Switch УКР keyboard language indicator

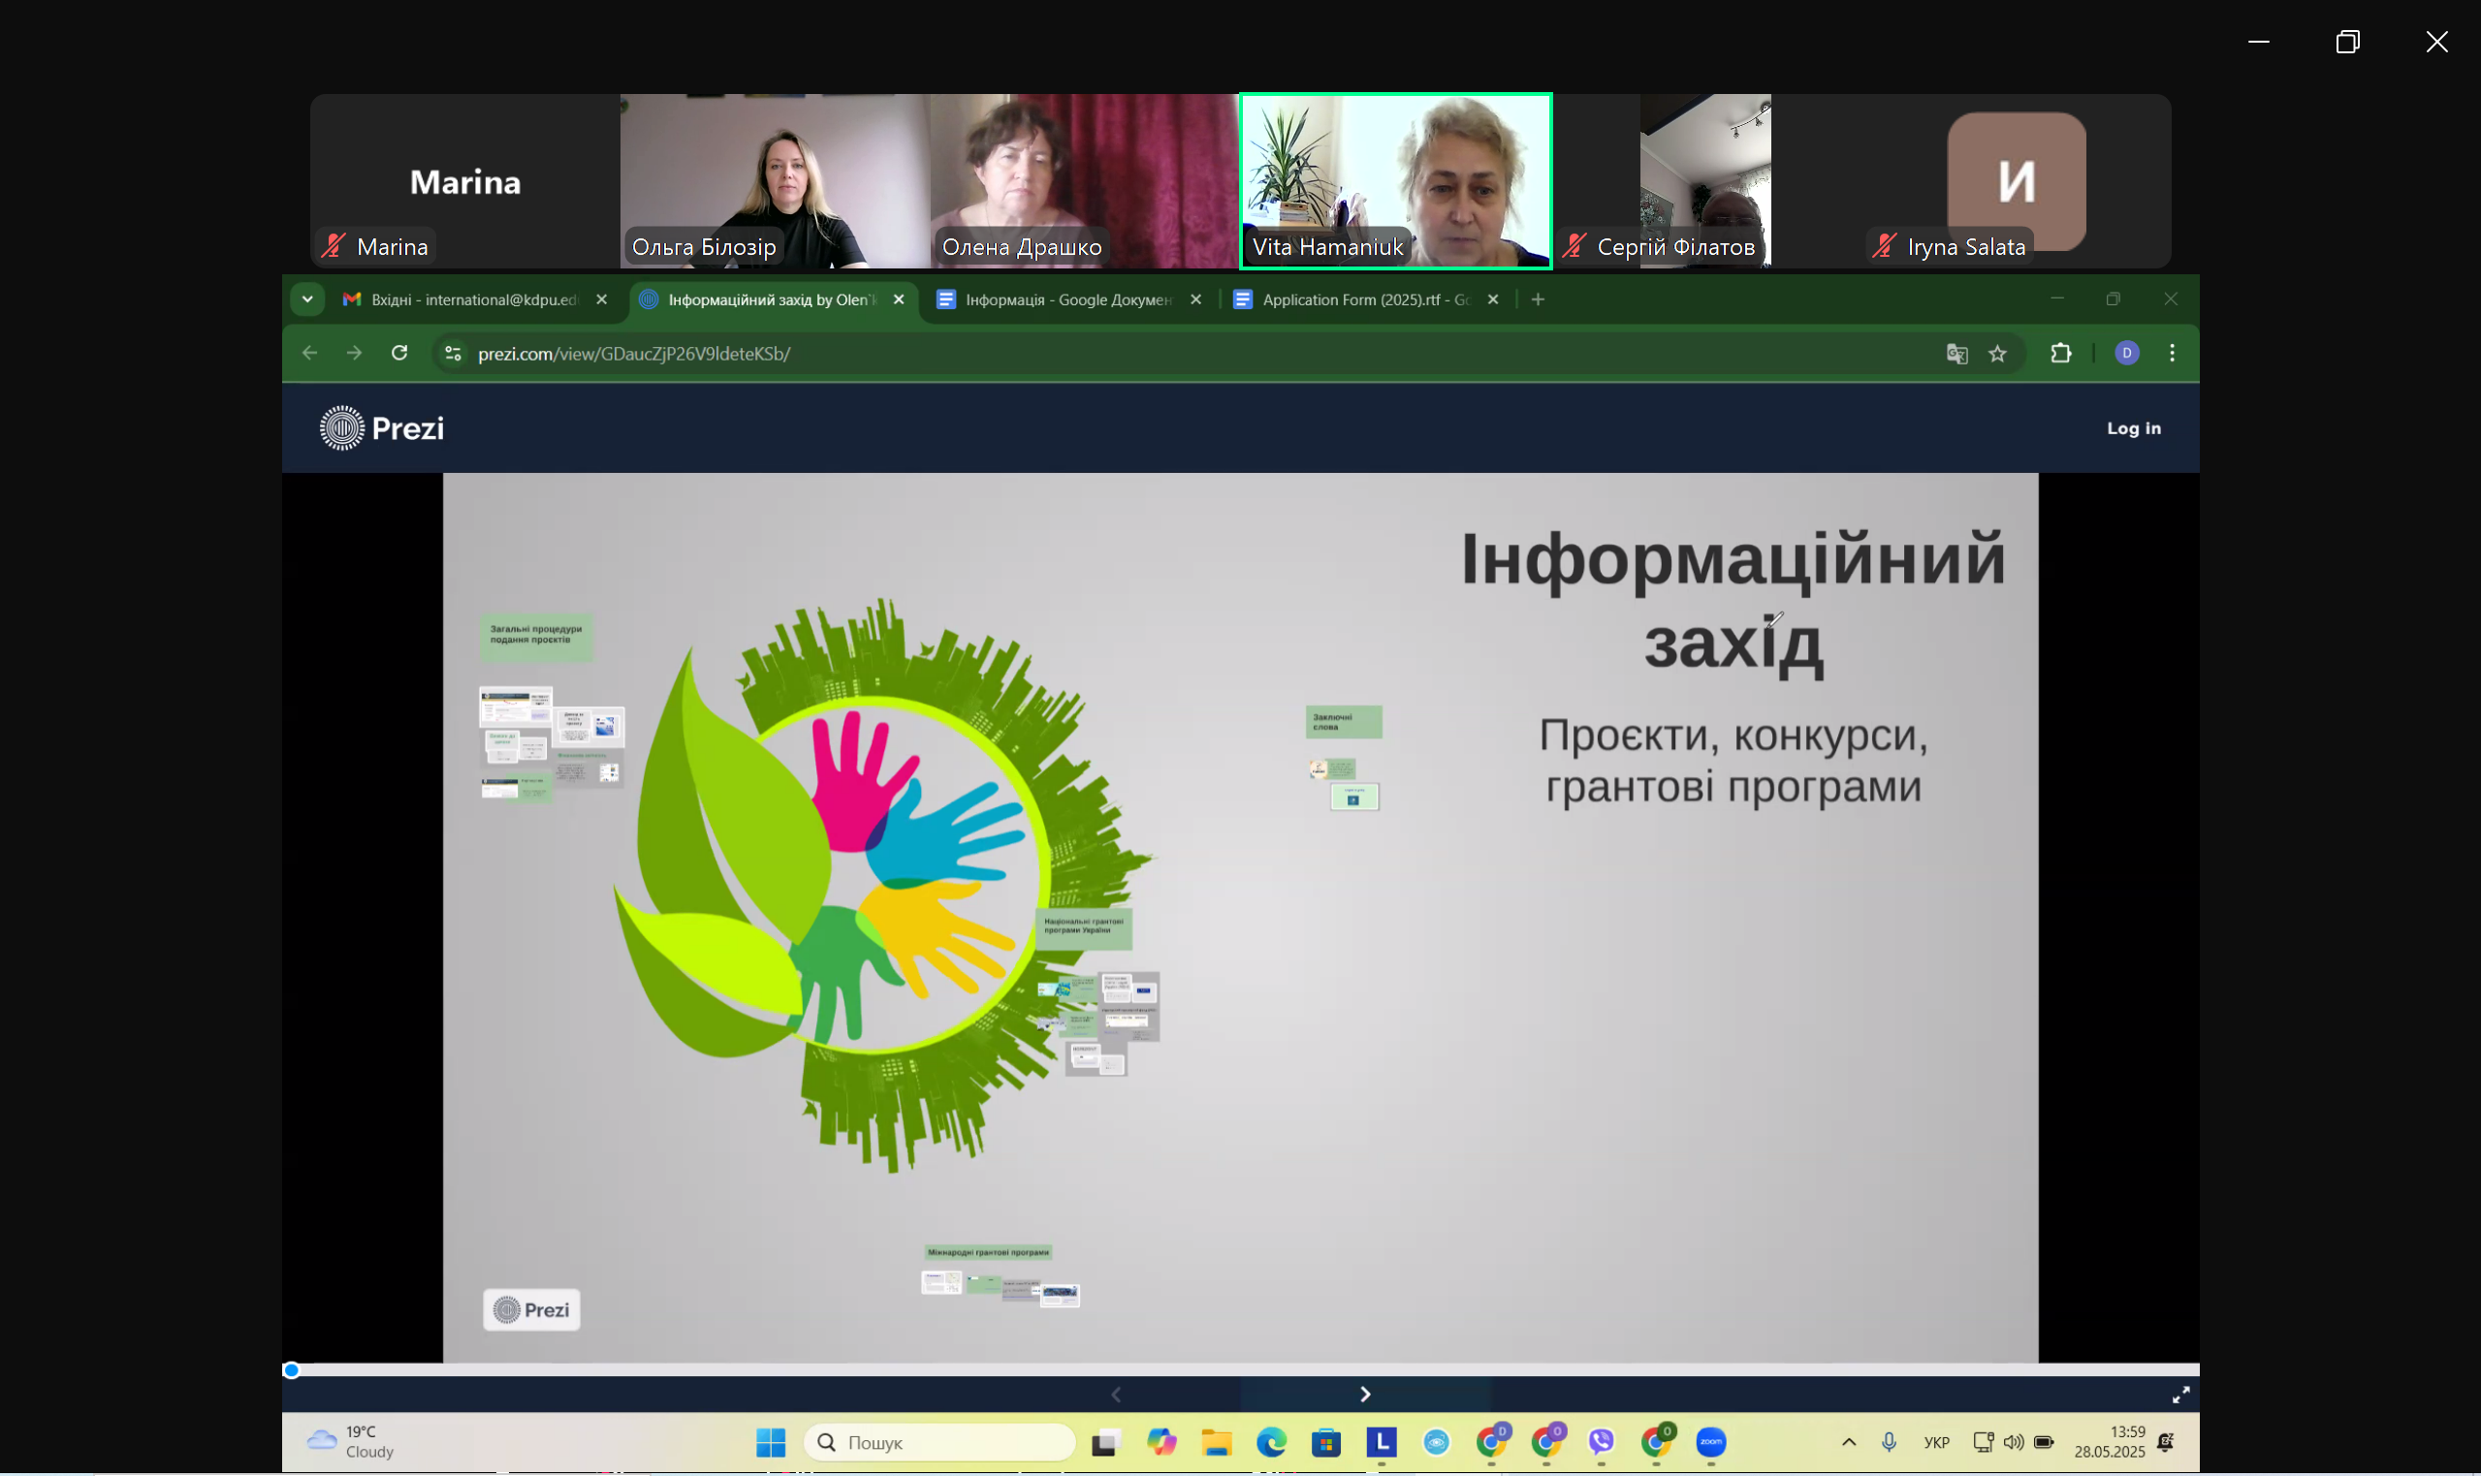coord(1936,1442)
